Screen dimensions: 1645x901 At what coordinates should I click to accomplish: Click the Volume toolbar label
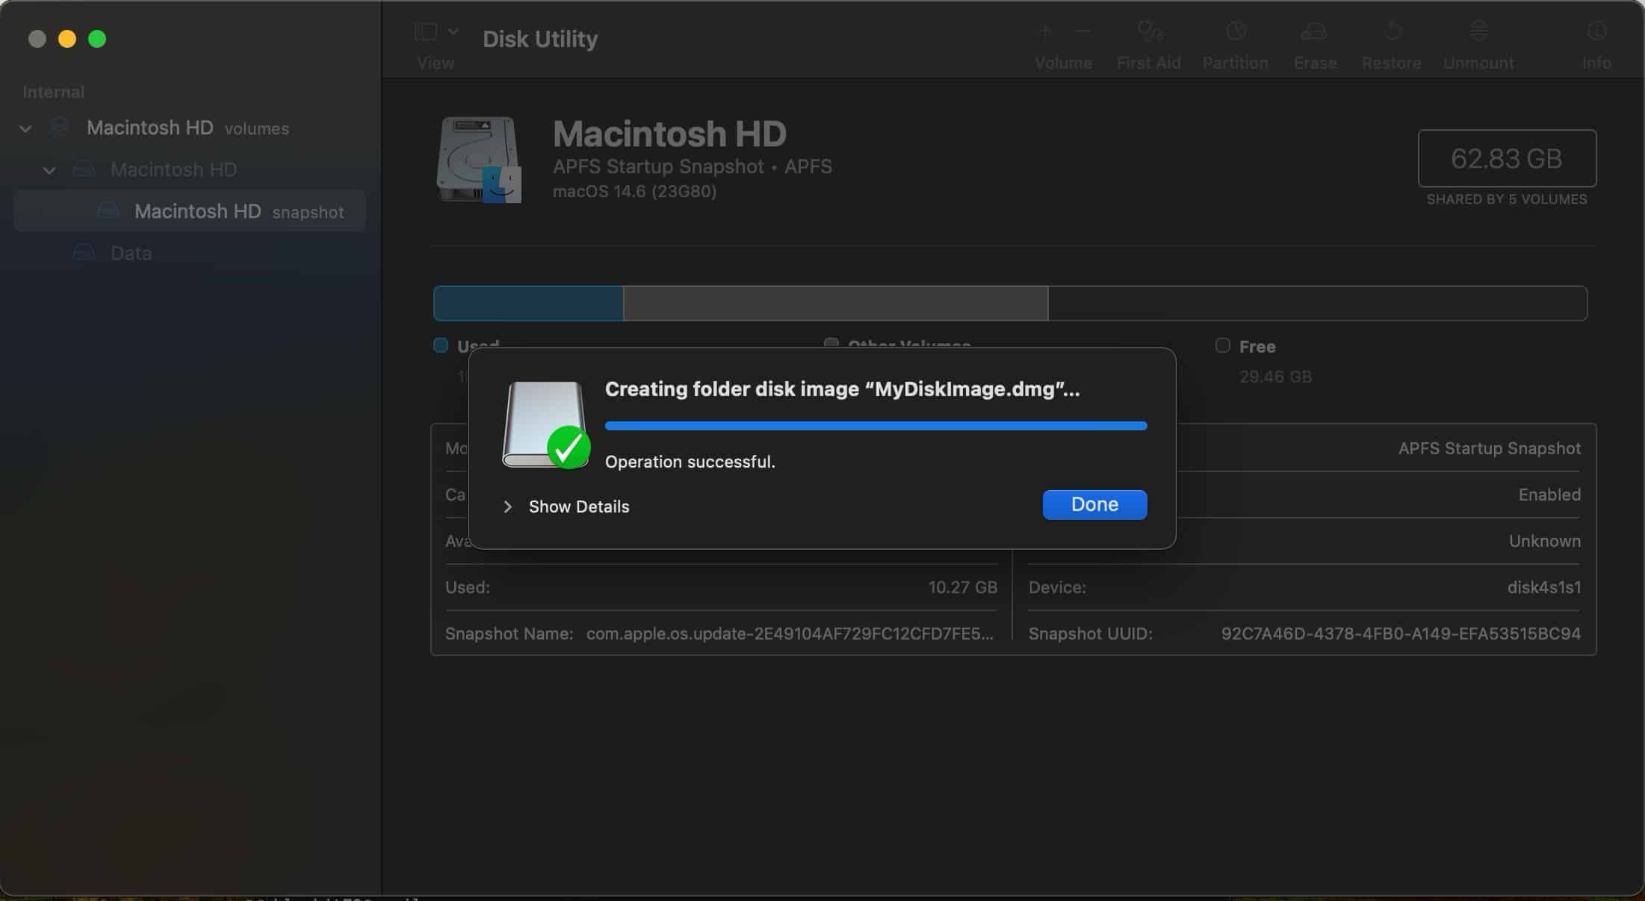(1063, 63)
